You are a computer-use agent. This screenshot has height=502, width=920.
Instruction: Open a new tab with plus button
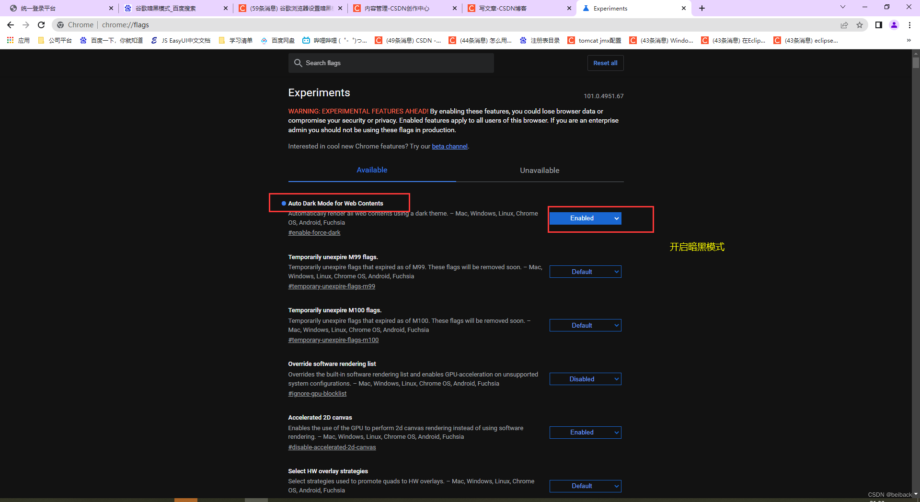tap(702, 8)
